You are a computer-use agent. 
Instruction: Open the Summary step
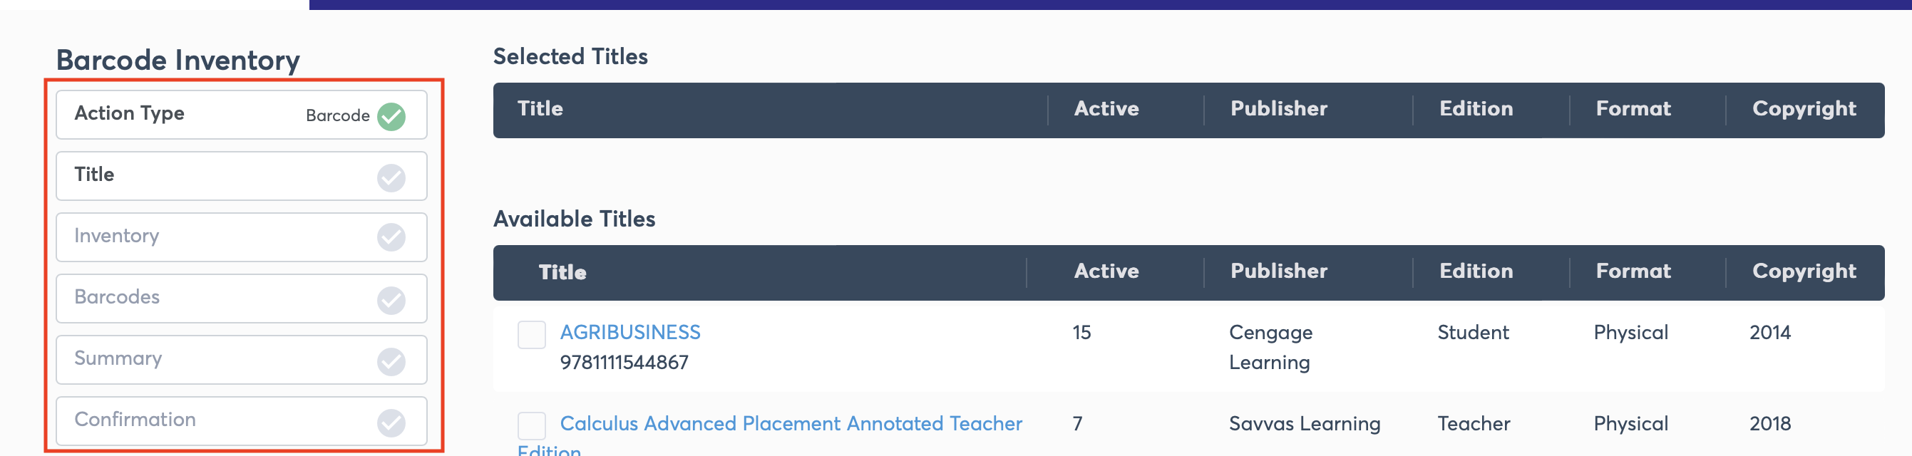tap(241, 361)
